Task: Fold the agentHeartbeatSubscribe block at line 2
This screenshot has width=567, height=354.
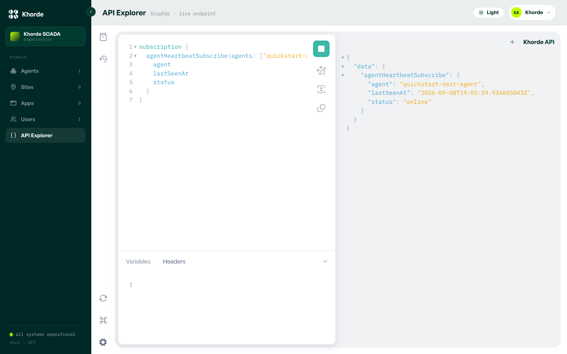Action: click(x=135, y=56)
